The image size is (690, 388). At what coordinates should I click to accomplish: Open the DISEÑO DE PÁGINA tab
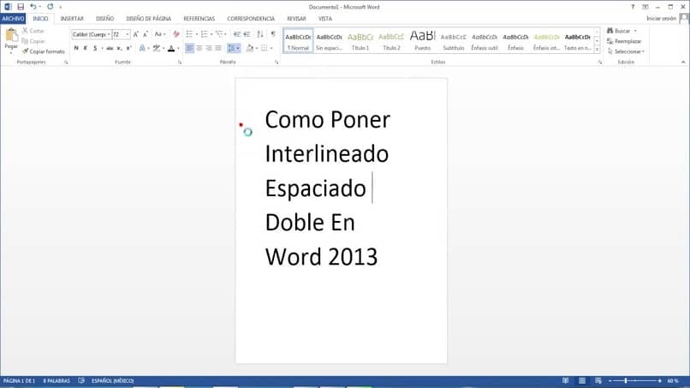(x=148, y=18)
